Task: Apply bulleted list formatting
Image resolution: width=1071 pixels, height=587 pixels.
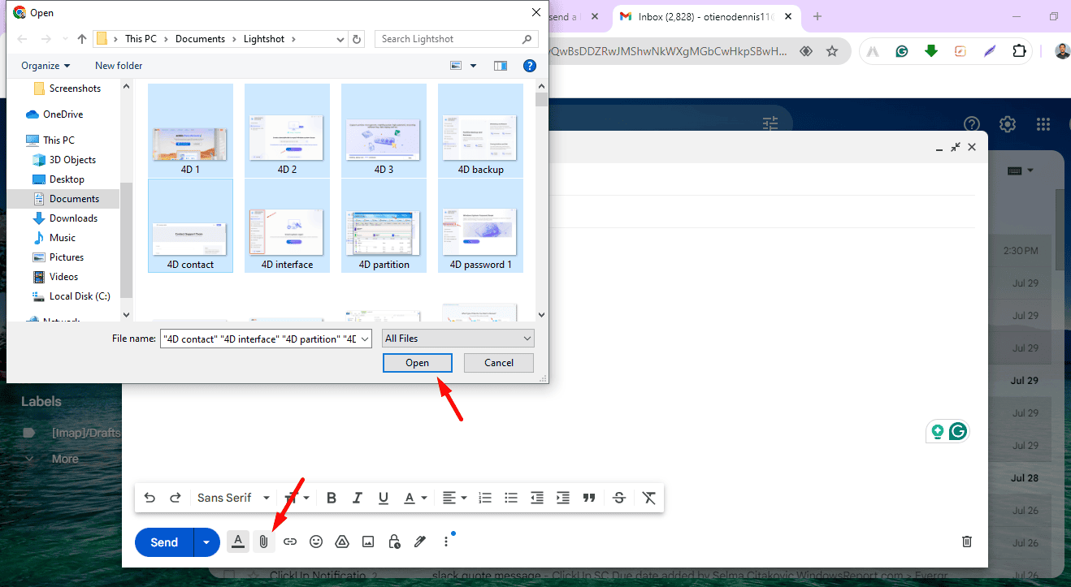Action: (x=511, y=498)
